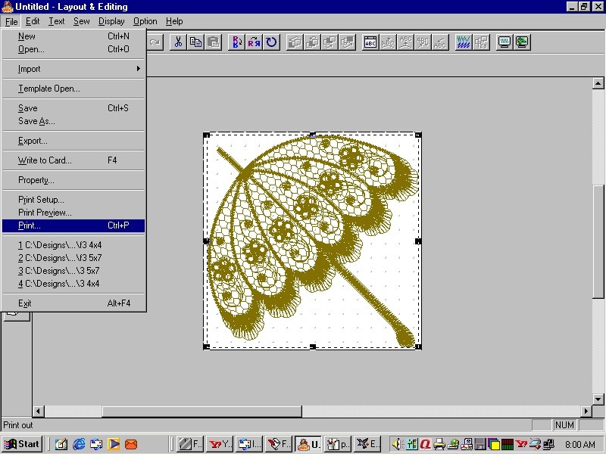This screenshot has height=463, width=606.
Task: Click the monitor Realistic Preview icon
Action: (522, 42)
